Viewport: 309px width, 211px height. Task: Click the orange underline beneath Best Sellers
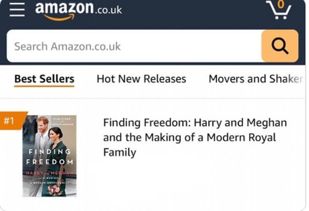click(x=44, y=86)
